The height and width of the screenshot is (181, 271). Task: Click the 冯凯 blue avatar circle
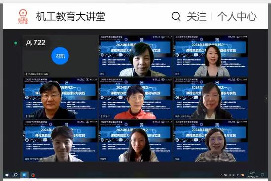[x=60, y=56]
